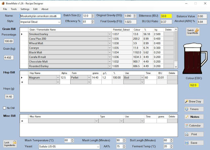
Task: Increase Batch Size using the up arrow
Action: pyautogui.click(x=92, y=15)
